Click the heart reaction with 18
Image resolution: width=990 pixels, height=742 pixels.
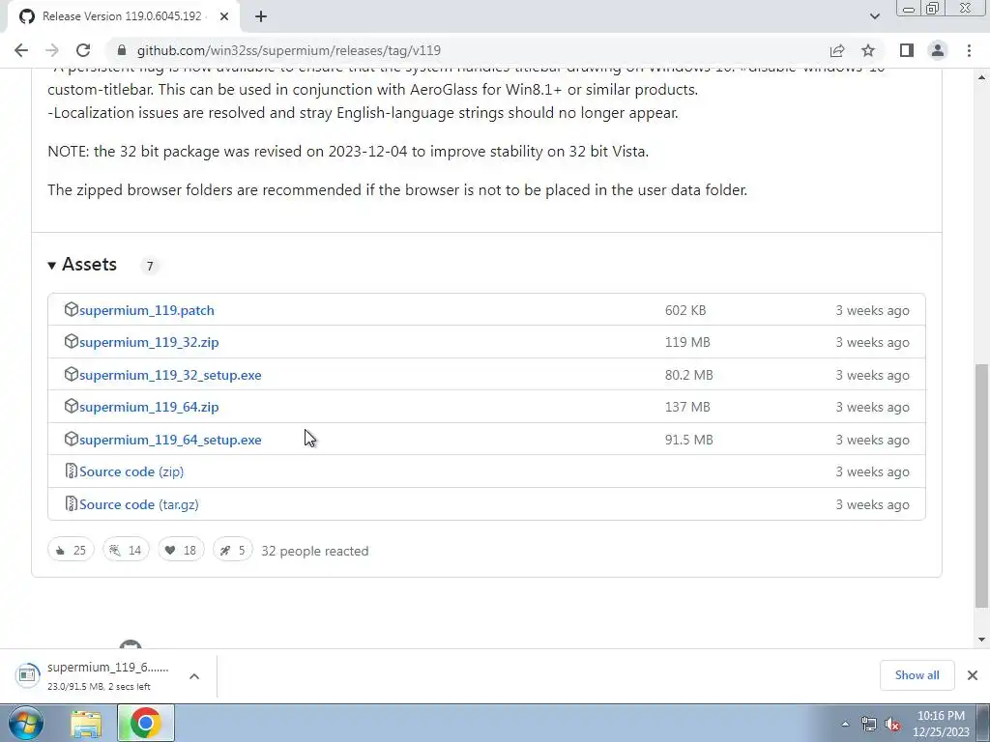[181, 550]
